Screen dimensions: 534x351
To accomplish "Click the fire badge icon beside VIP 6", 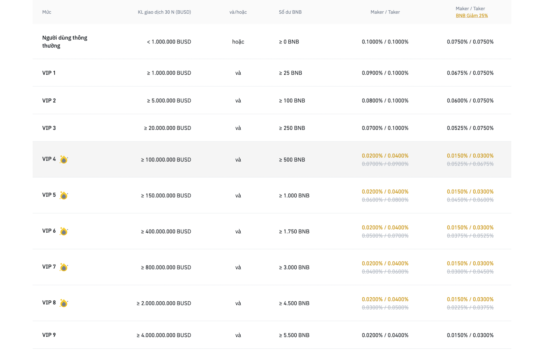I will (64, 231).
